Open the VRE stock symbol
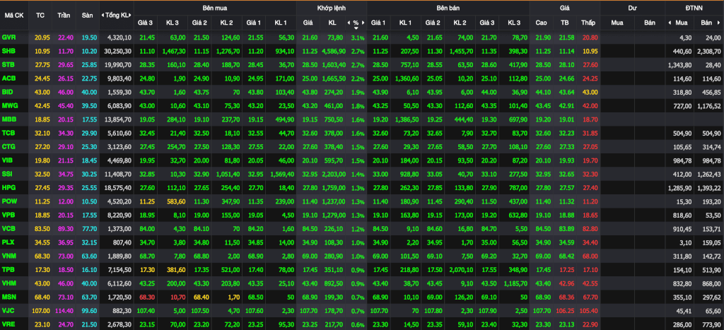Image resolution: width=724 pixels, height=330 pixels. (x=8, y=324)
